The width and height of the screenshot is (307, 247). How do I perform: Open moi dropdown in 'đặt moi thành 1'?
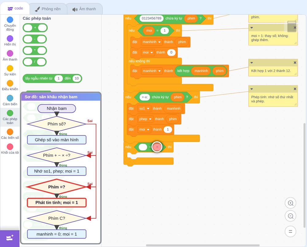click(x=144, y=129)
